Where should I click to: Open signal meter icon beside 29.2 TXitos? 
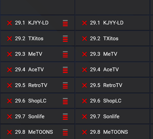65,39
